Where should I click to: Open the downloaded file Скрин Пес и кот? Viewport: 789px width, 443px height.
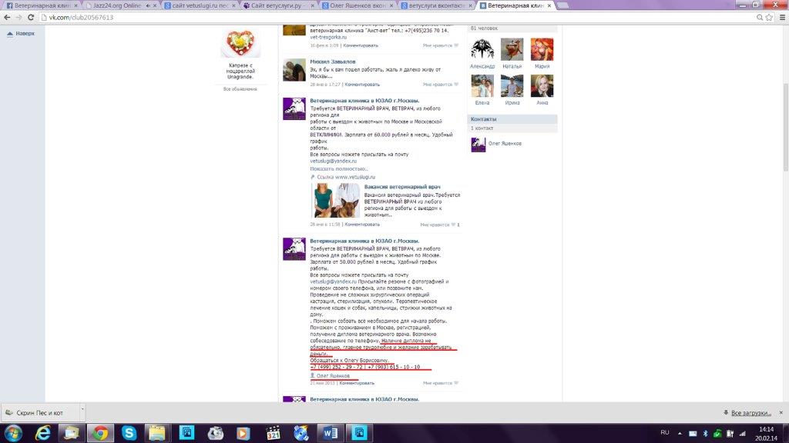39,413
